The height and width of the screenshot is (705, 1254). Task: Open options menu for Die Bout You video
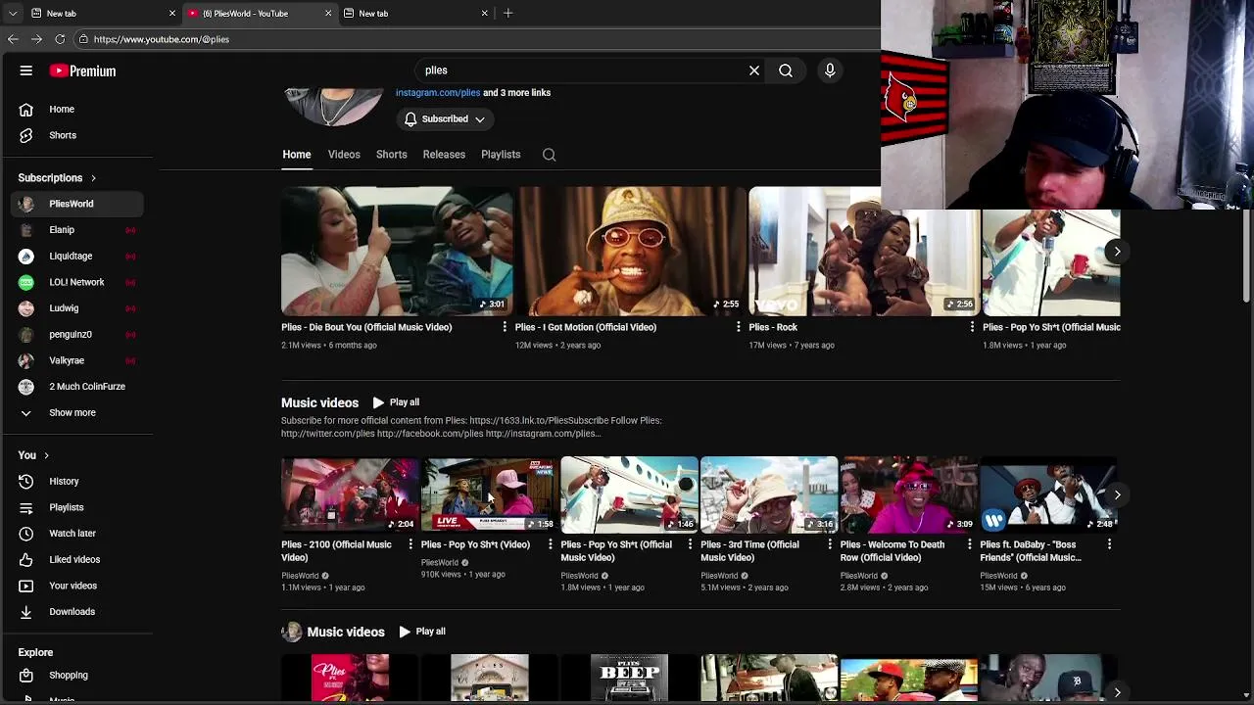505,327
